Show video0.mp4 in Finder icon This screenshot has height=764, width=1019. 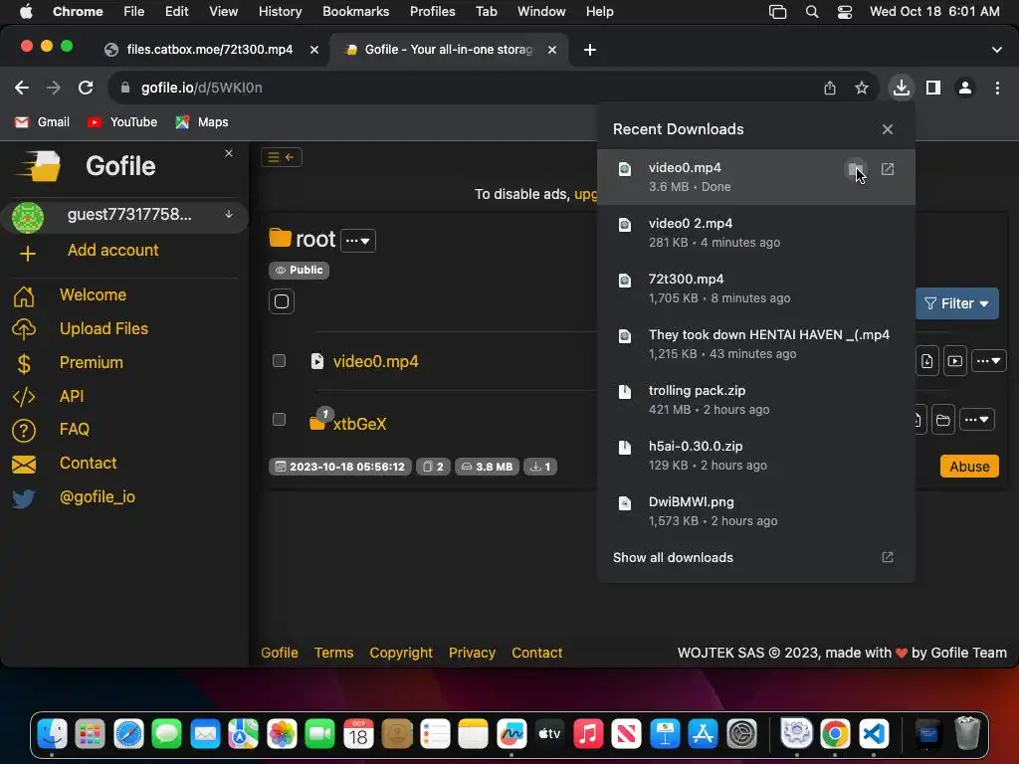coord(855,169)
